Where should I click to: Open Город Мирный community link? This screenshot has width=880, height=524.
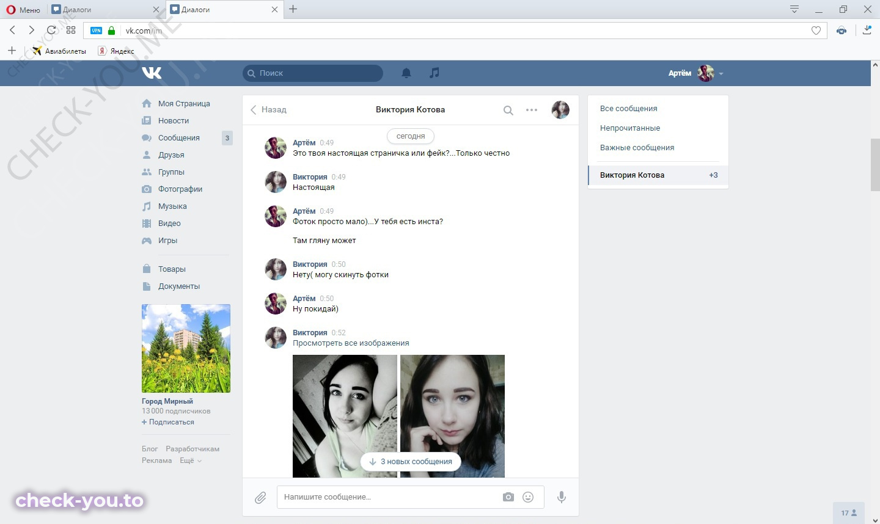(167, 401)
